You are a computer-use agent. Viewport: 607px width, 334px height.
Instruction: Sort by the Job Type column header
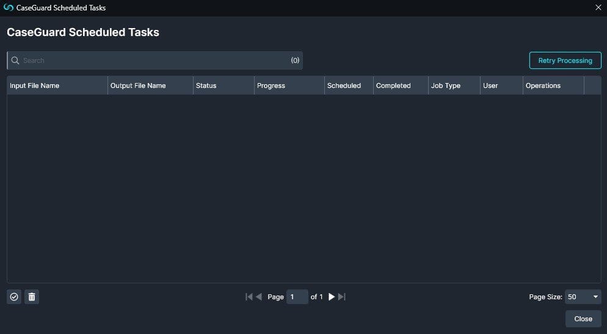pos(446,85)
